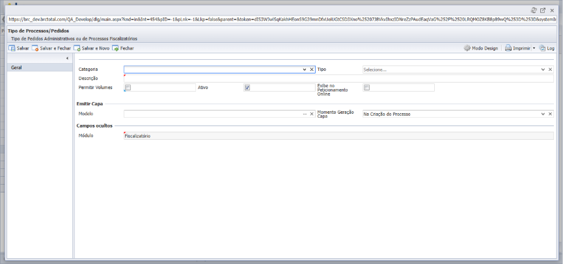Click the Salvar e Novo icon
Screen dimensions: 563x264
coord(77,48)
